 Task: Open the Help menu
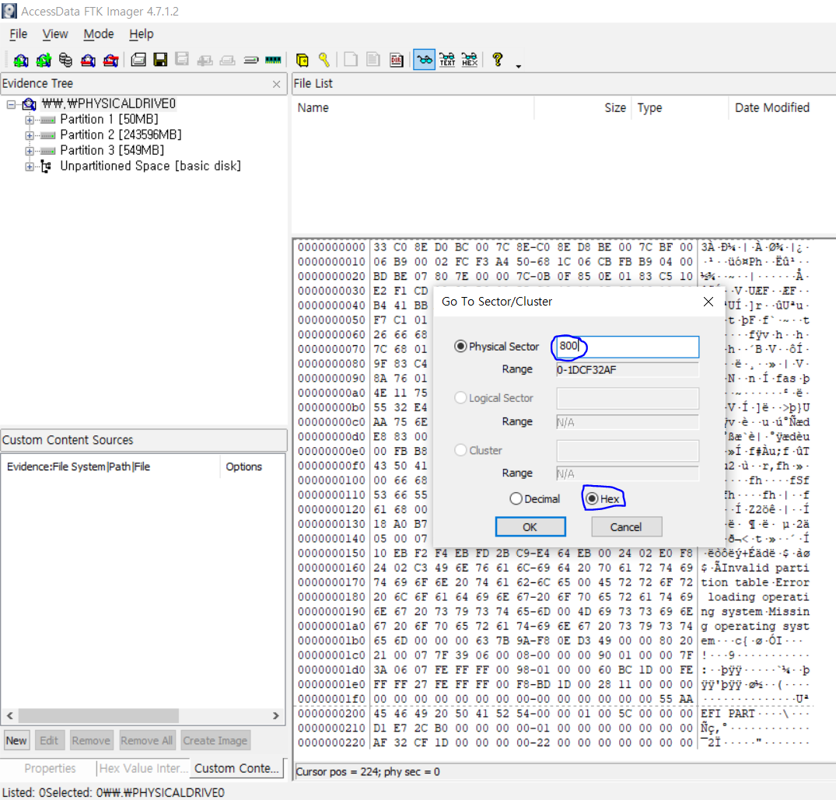[x=142, y=34]
